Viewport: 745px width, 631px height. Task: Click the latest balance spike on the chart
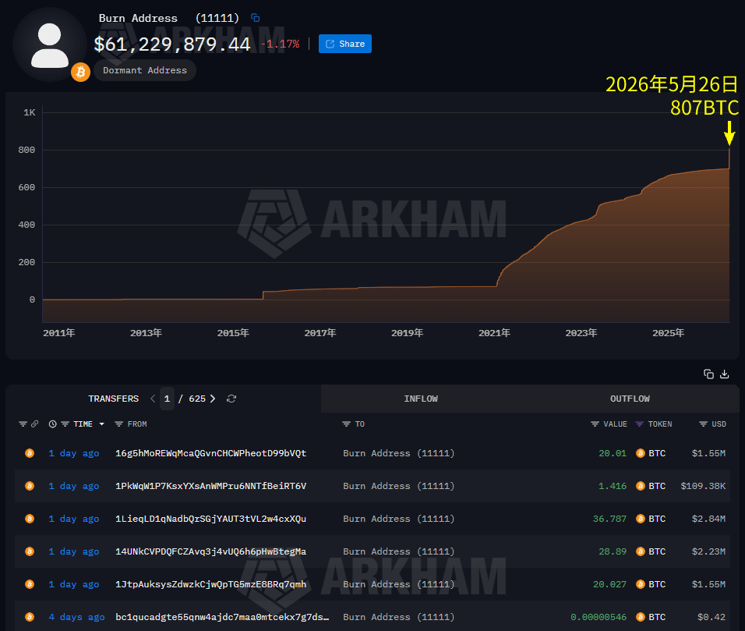pyautogui.click(x=729, y=158)
